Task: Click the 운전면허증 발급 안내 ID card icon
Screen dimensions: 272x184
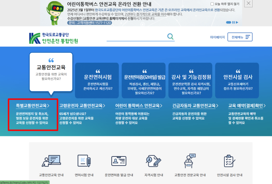Action: (119, 161)
